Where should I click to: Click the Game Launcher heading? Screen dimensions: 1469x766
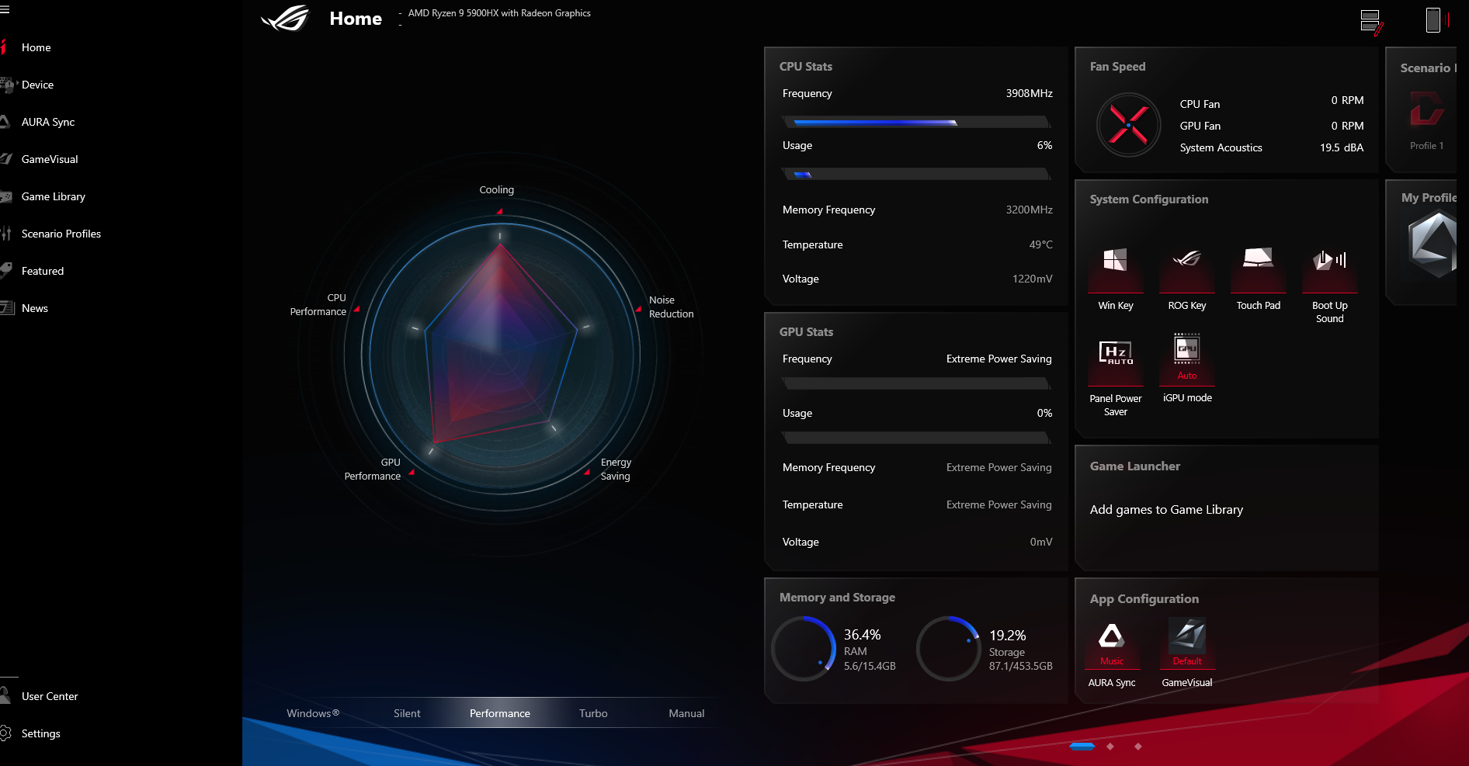pyautogui.click(x=1135, y=466)
